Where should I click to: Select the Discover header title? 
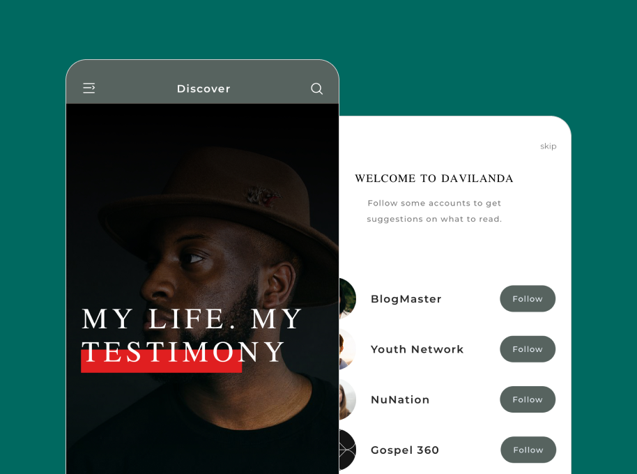pyautogui.click(x=204, y=89)
